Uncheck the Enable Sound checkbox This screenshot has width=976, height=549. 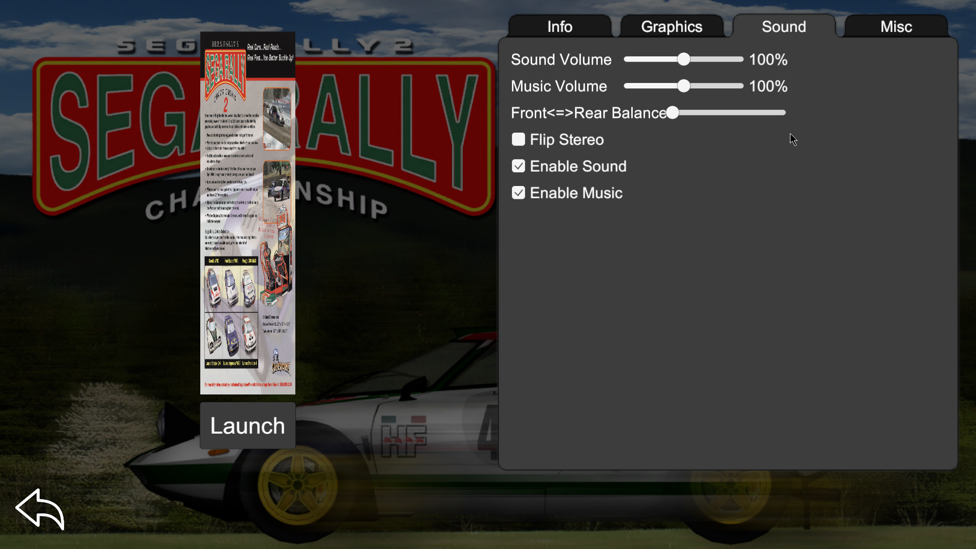click(518, 166)
